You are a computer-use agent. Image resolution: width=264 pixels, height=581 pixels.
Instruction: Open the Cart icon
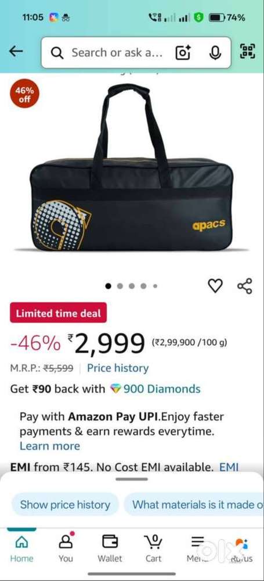pos(153,548)
